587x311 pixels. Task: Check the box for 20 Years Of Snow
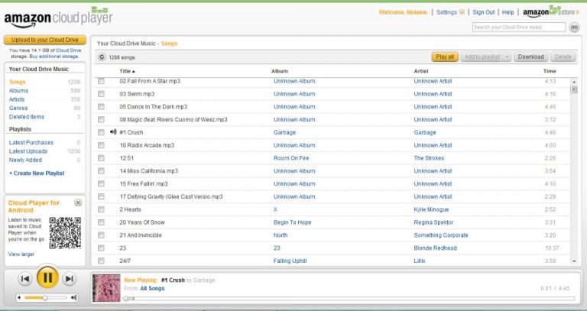coord(101,222)
